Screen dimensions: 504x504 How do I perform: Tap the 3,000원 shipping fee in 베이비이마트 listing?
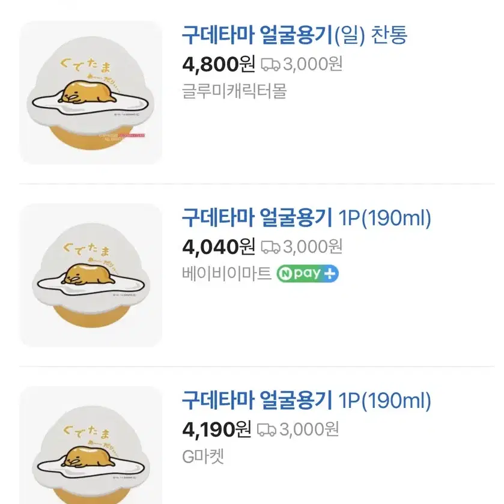coord(312,247)
